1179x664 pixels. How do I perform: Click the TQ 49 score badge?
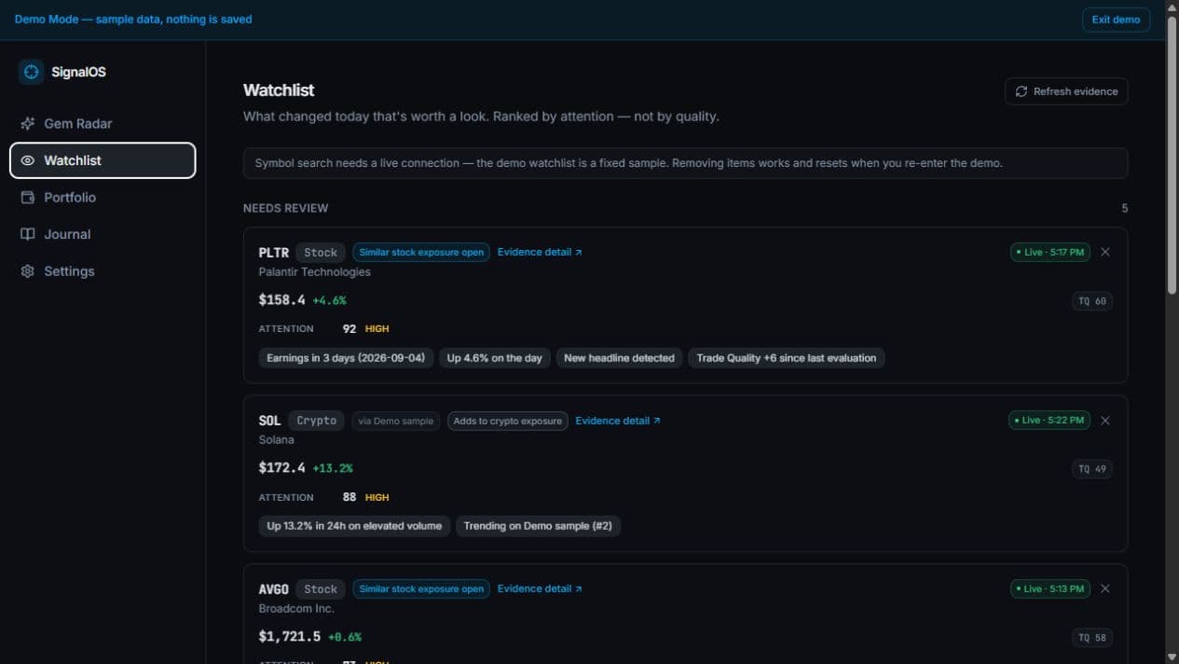(1092, 469)
